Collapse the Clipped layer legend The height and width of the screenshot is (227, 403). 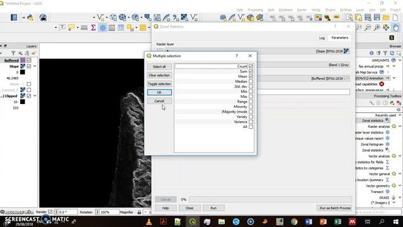35,96
